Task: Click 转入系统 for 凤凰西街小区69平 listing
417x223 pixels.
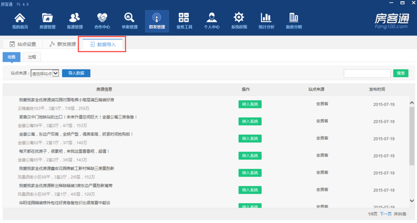Action: coord(250,173)
